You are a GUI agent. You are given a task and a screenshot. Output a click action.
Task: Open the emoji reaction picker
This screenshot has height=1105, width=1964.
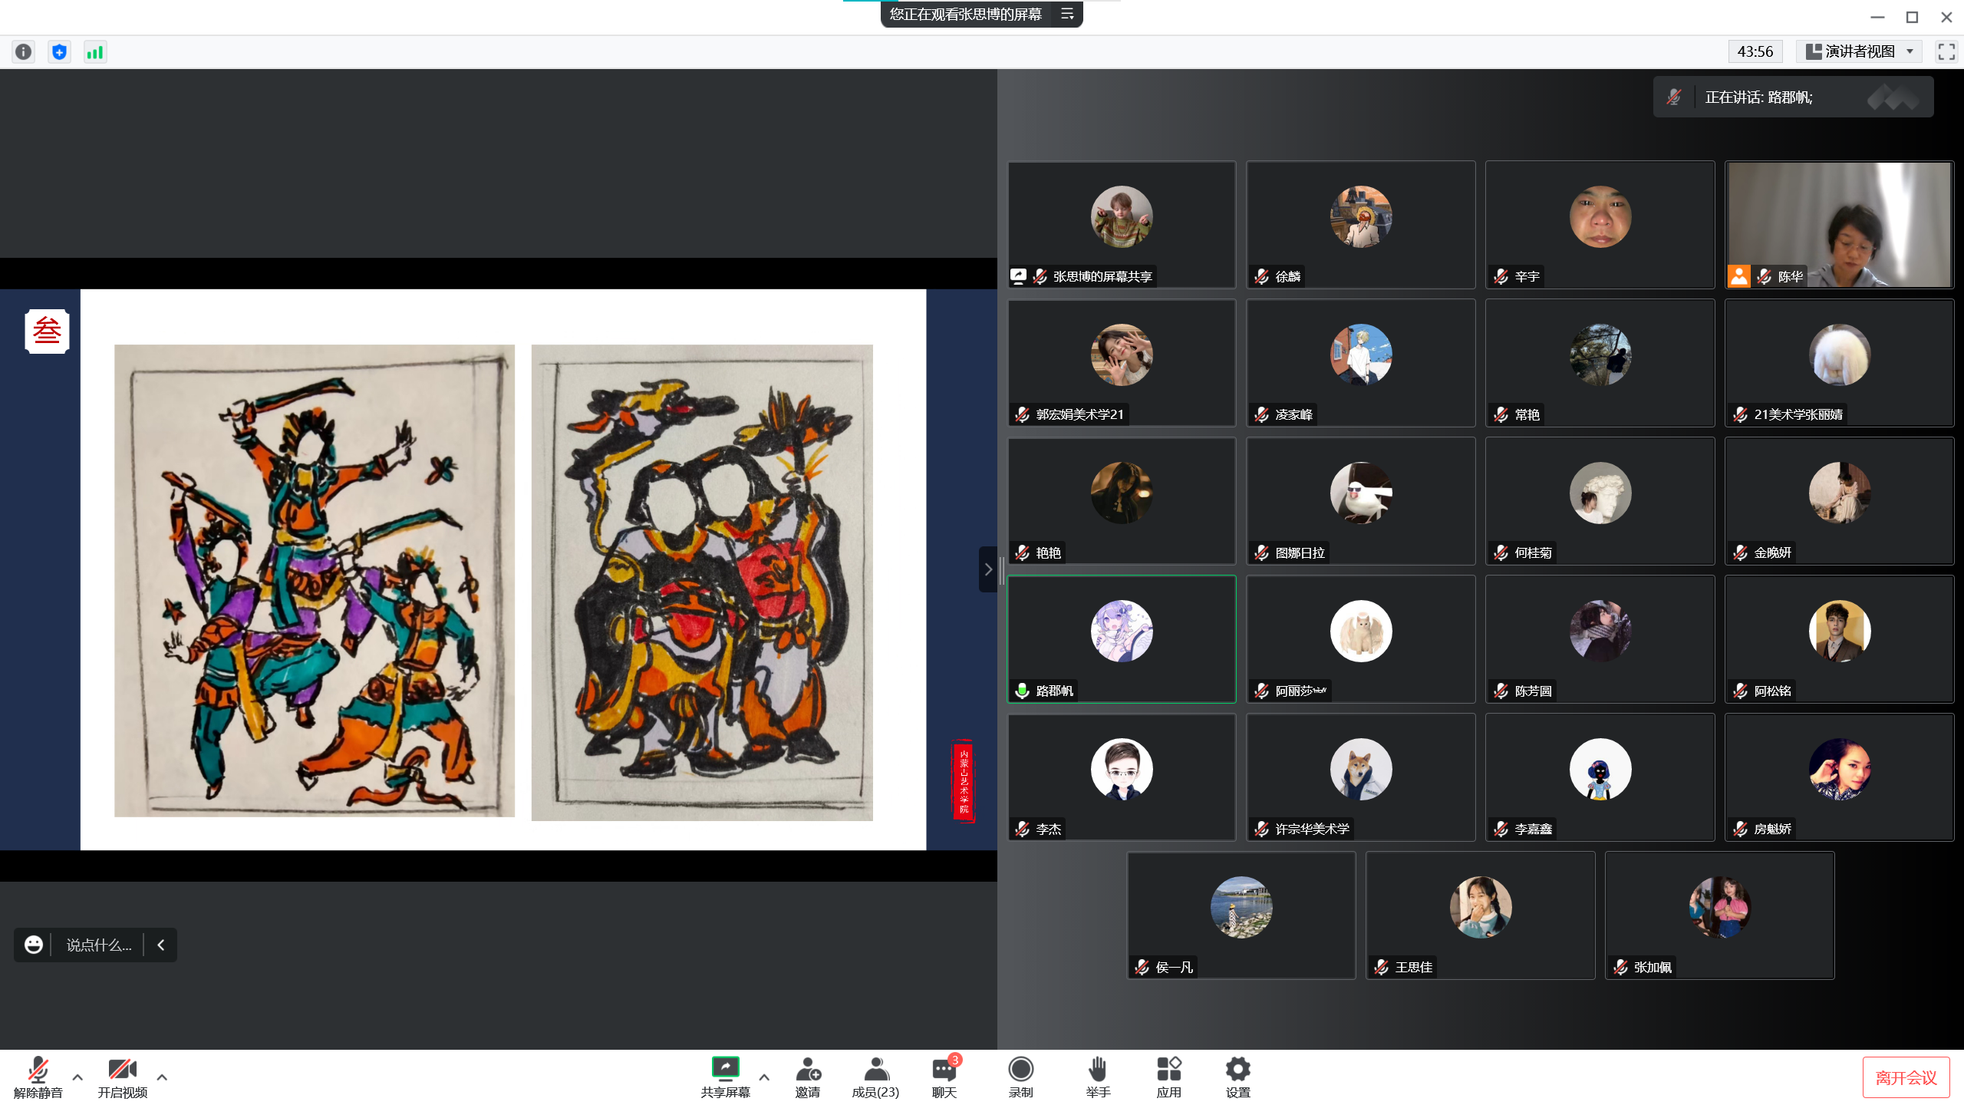click(x=34, y=945)
